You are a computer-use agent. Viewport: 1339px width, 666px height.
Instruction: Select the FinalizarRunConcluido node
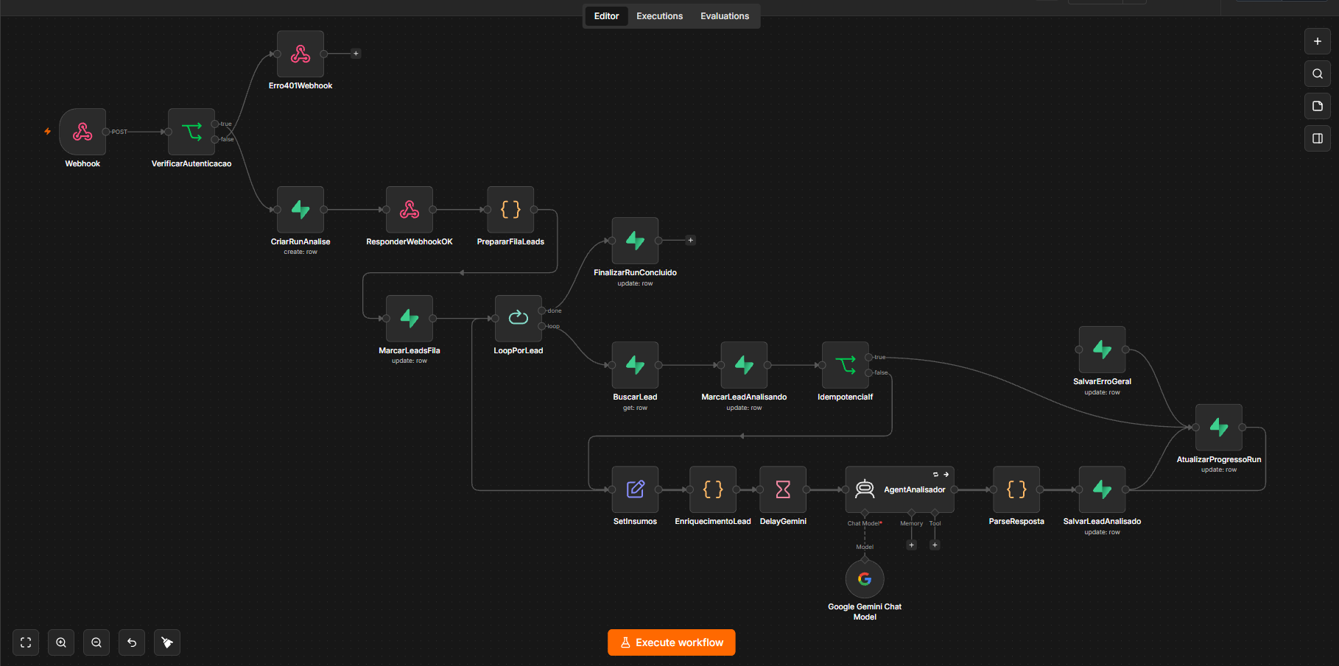coord(635,241)
